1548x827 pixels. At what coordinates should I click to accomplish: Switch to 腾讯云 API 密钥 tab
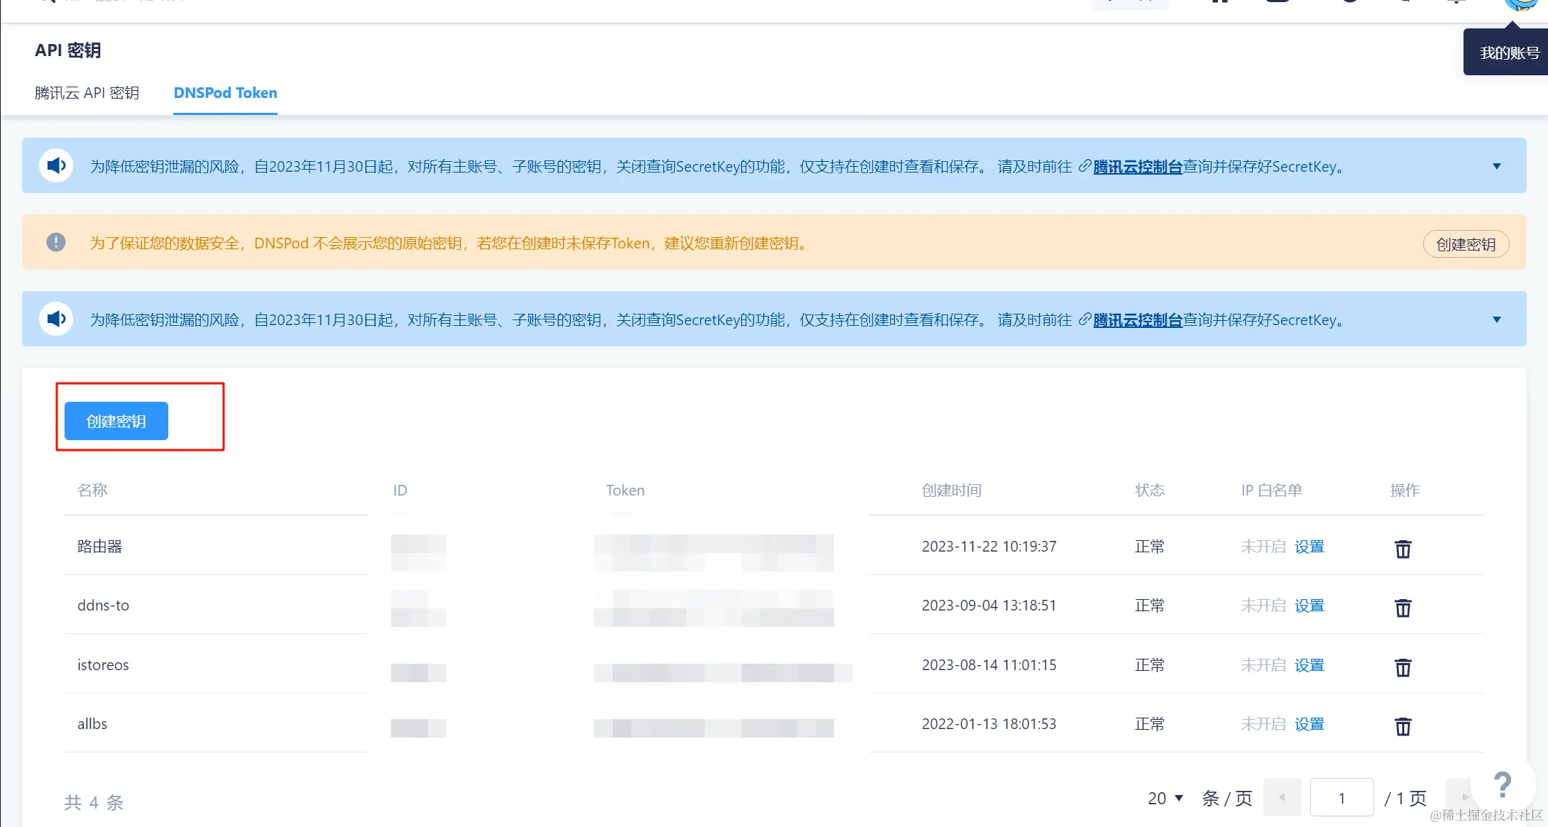[x=87, y=93]
